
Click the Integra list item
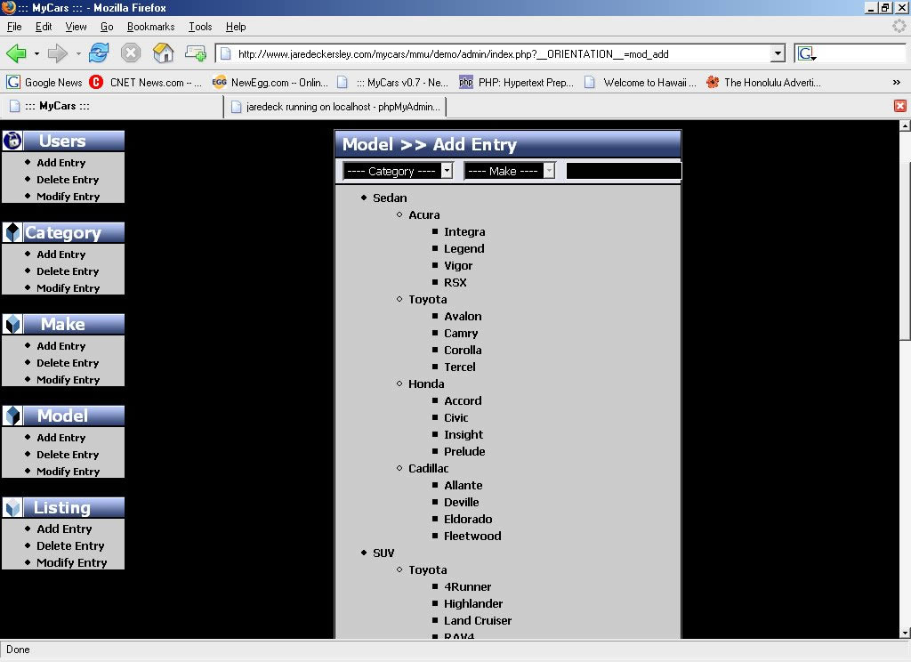(464, 232)
